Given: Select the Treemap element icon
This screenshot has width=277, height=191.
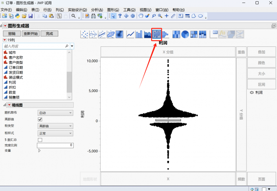Looking at the screenshot, I should pos(194,34).
